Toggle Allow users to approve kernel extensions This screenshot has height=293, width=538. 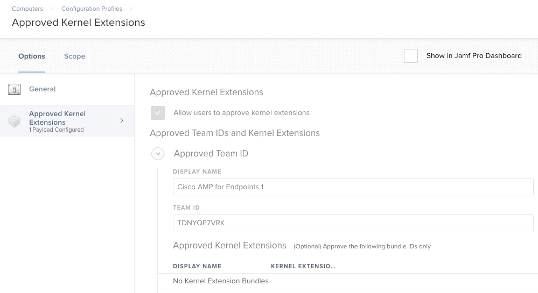tap(158, 113)
